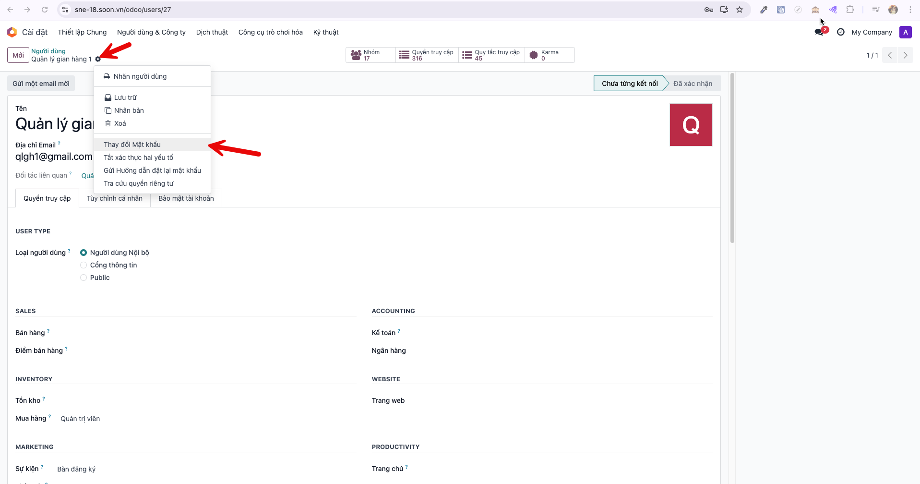This screenshot has width=920, height=484.
Task: Open browser extensions puzzle icon
Action: pyautogui.click(x=850, y=10)
